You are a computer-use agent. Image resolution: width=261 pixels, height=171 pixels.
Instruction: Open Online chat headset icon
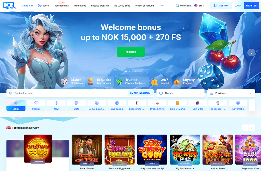(x=177, y=5)
